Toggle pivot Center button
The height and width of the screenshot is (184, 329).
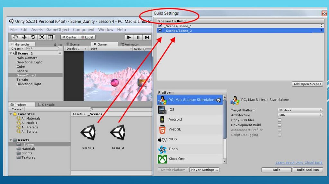pos(69,37)
